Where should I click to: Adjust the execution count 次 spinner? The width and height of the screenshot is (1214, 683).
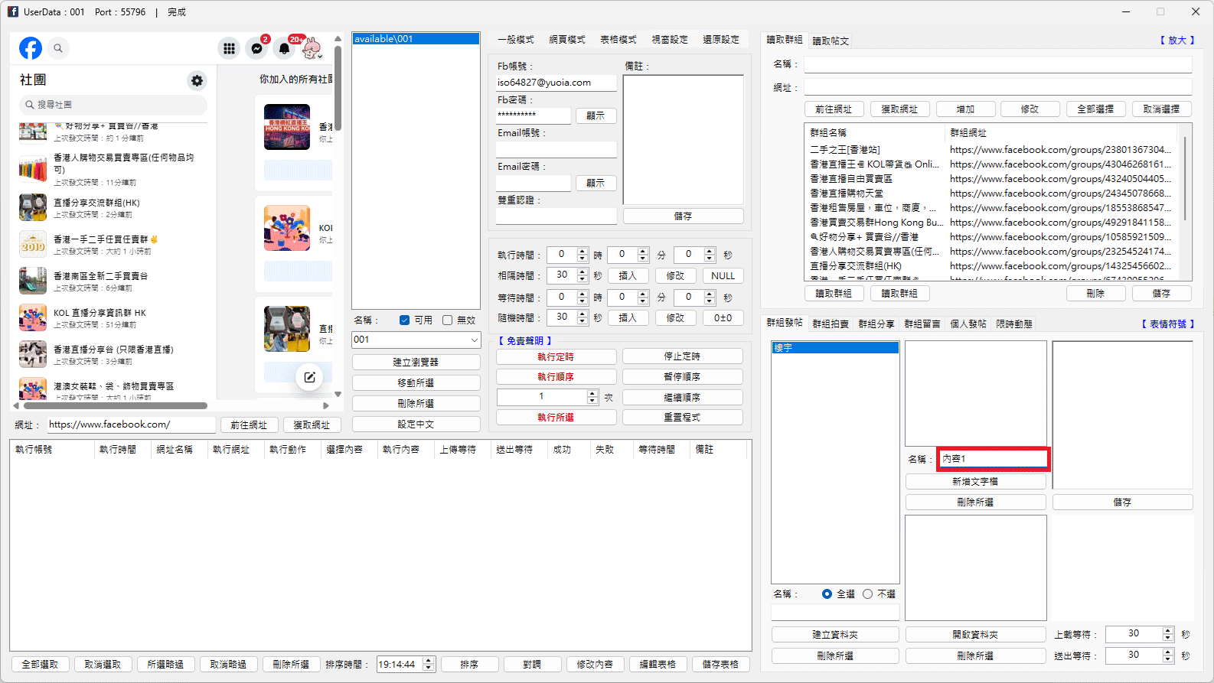pos(592,397)
